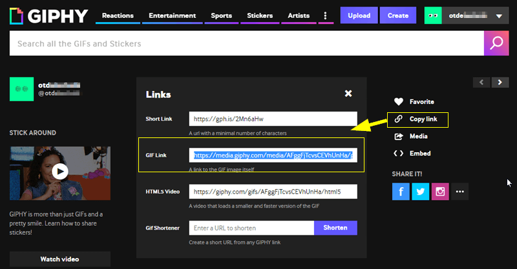This screenshot has height=269, width=517.
Task: Focus the Search all the GIFs field
Action: [x=247, y=43]
